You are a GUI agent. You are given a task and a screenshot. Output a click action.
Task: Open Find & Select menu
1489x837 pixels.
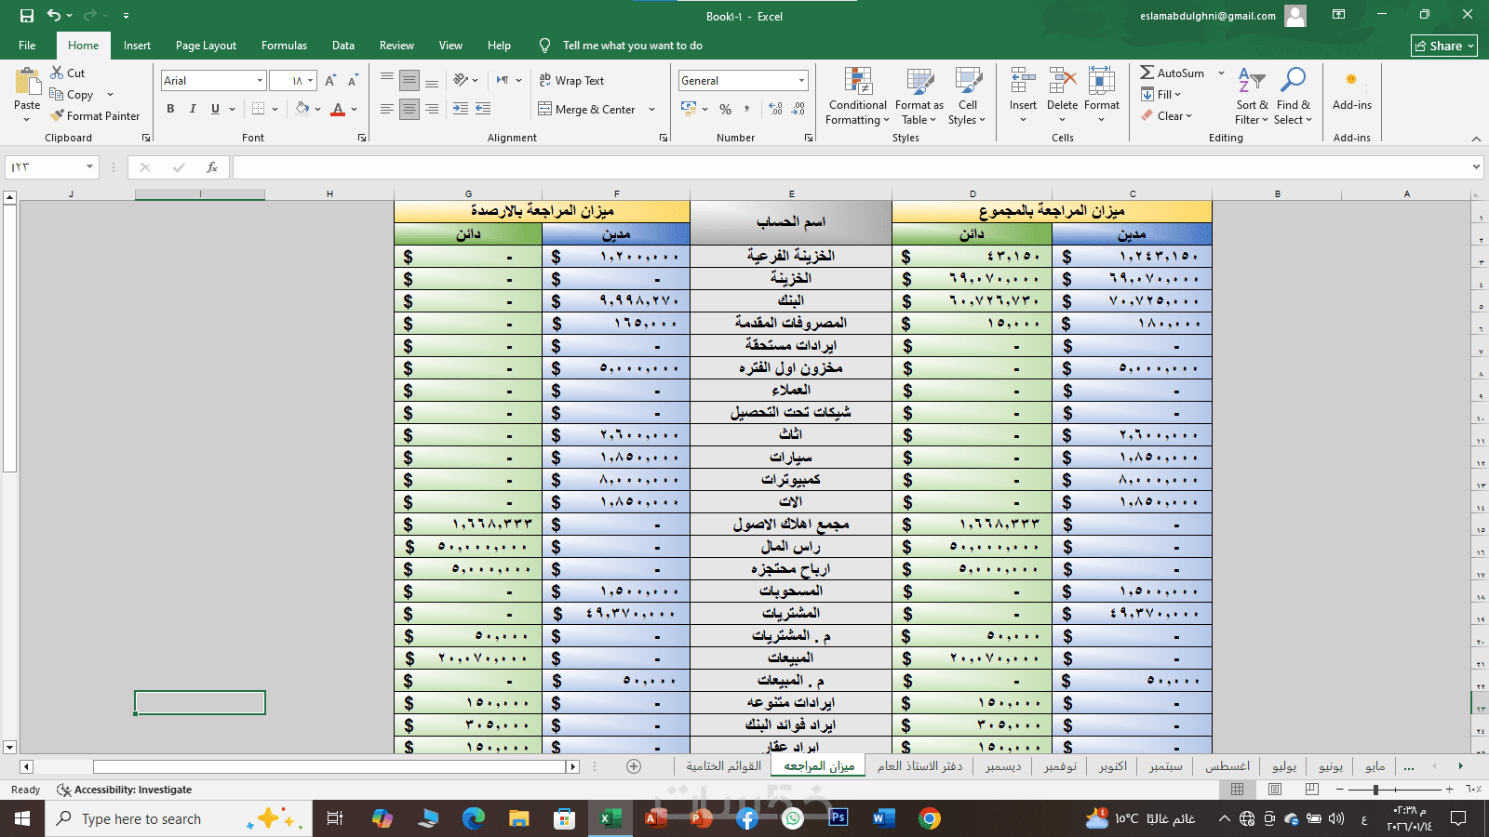pyautogui.click(x=1294, y=96)
